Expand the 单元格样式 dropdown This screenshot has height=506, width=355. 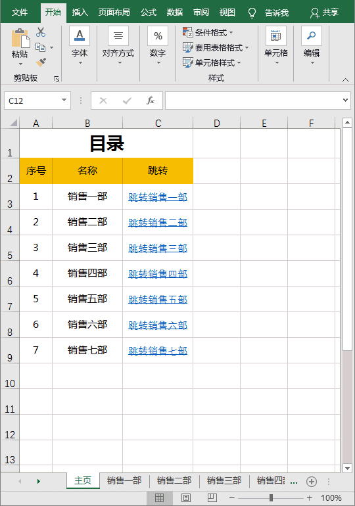tap(239, 62)
